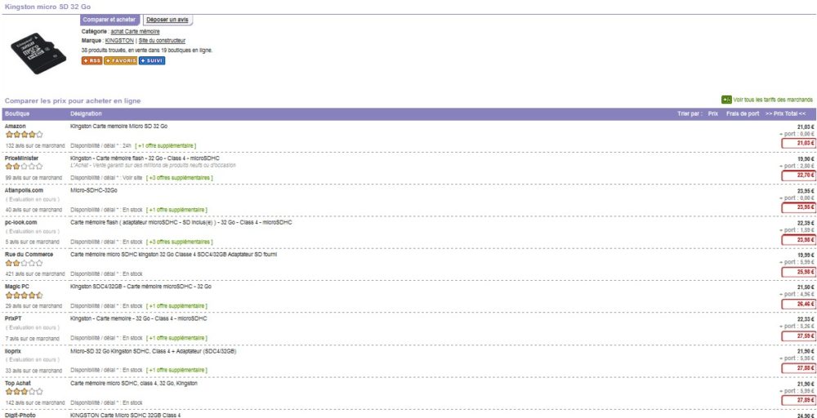Read 421 avis sur ce marchand reviews
Screen dimensions: 817x418
click(x=35, y=273)
